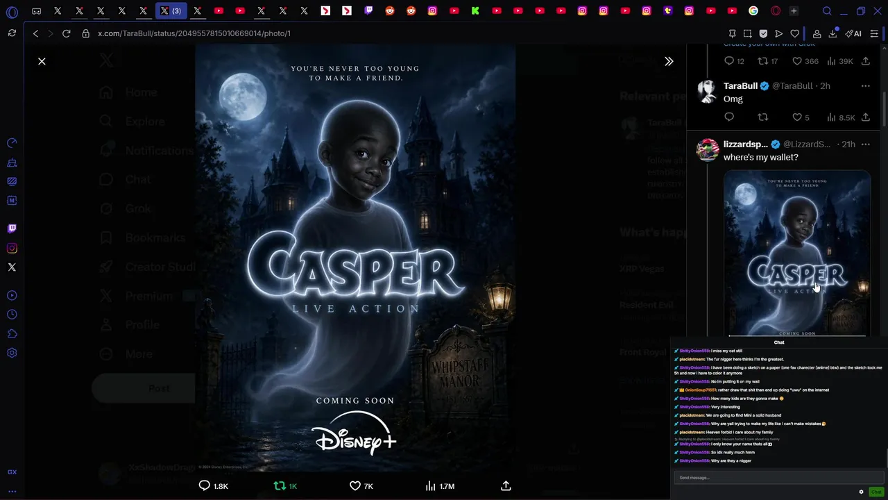This screenshot has height=500, width=888.
Task: Switch to the first YouTube tab
Action: pos(219,11)
